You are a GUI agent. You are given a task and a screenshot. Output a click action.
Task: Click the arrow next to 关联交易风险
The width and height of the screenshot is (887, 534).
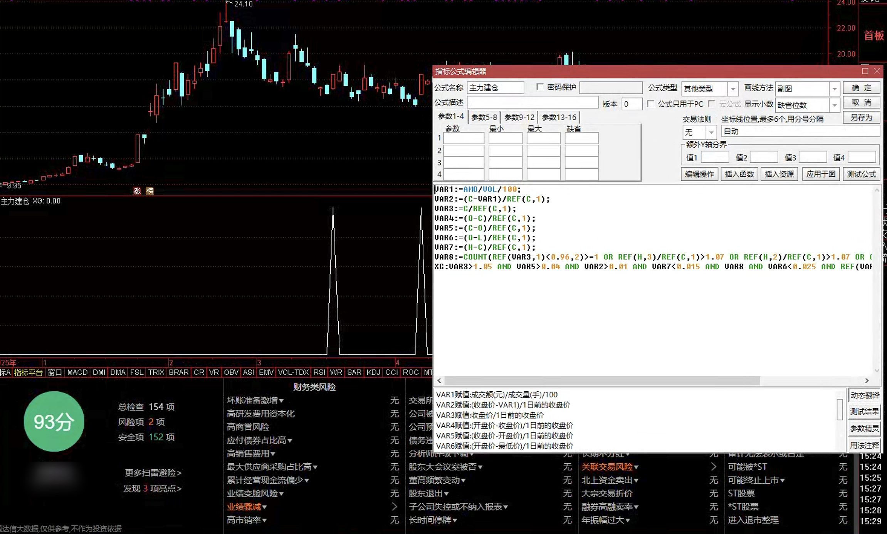click(713, 467)
